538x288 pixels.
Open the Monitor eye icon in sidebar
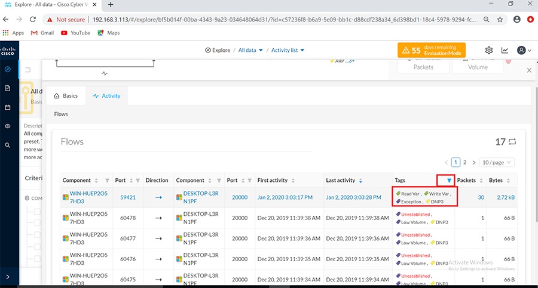point(8,126)
